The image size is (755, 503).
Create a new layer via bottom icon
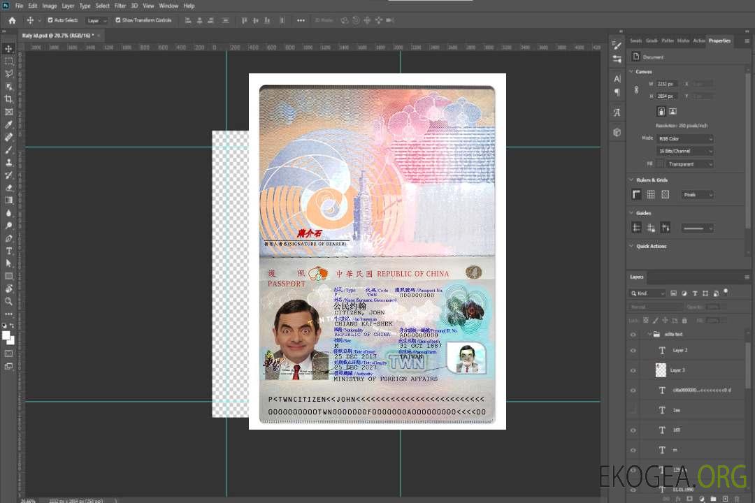click(x=725, y=499)
